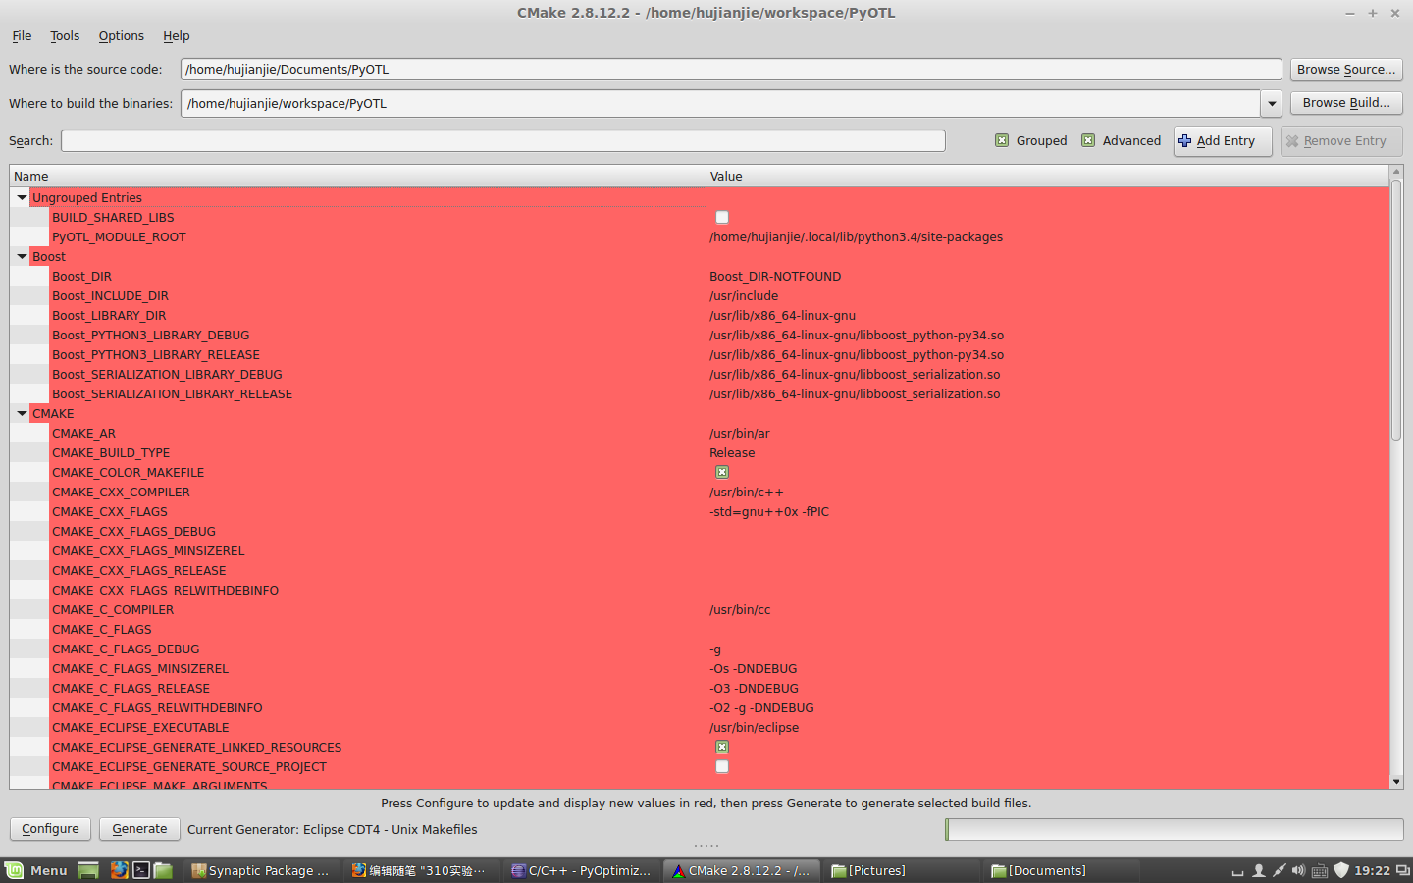
Task: Collapse the Ungrouped Entries group
Action: (x=22, y=198)
